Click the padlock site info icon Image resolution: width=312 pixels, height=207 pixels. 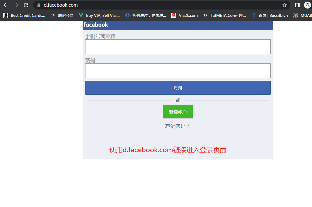(x=39, y=5)
